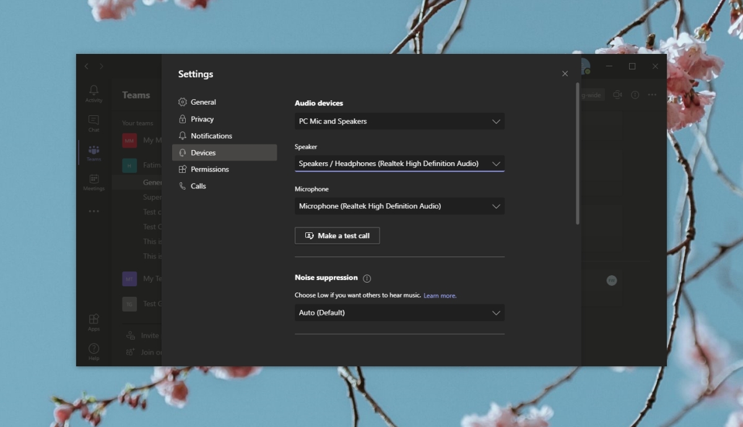Open Chat from the left sidebar
743x427 pixels.
(x=93, y=123)
